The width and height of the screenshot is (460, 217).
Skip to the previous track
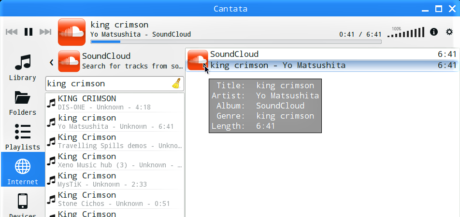tap(12, 32)
